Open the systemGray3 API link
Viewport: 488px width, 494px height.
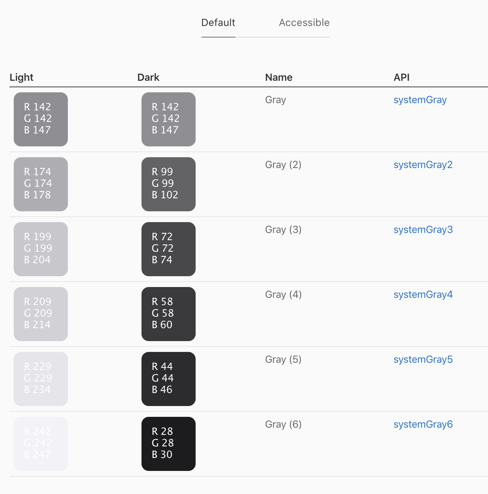[423, 230]
